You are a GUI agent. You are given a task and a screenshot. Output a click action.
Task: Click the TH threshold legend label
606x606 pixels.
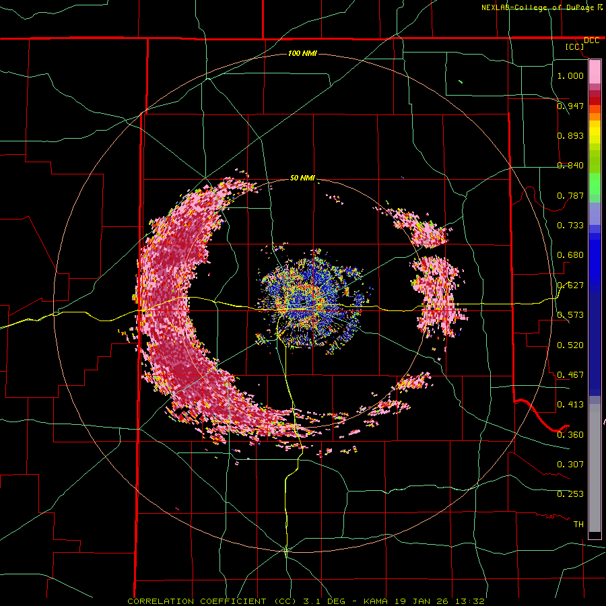pyautogui.click(x=578, y=524)
